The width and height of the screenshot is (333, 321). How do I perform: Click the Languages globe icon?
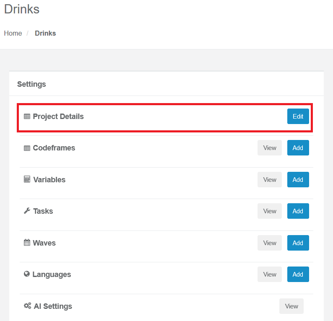(x=27, y=274)
